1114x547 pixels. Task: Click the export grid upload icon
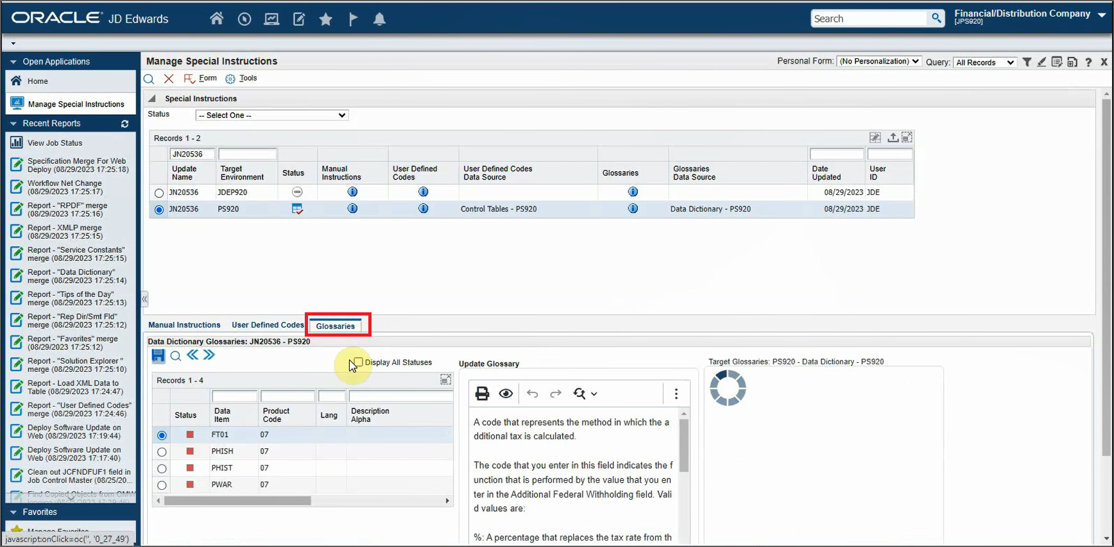coord(893,137)
